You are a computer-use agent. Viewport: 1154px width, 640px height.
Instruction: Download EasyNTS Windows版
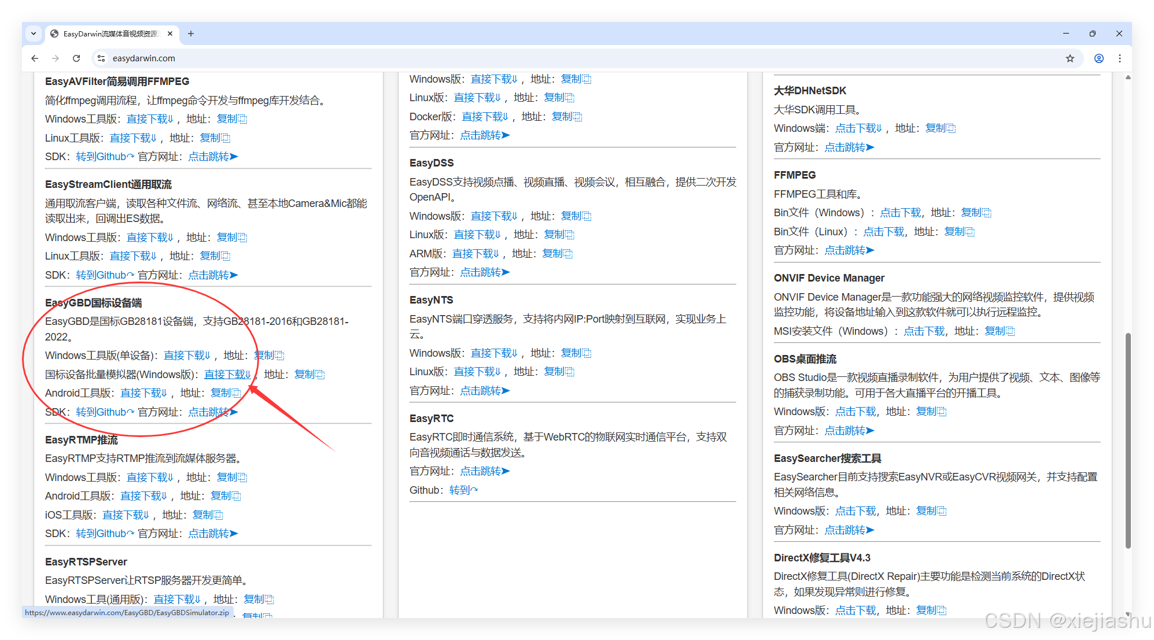pos(494,353)
